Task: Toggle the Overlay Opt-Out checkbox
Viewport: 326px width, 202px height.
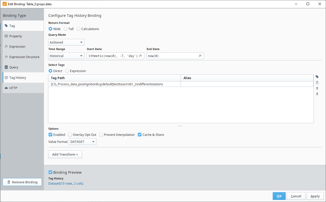Action: (70, 135)
